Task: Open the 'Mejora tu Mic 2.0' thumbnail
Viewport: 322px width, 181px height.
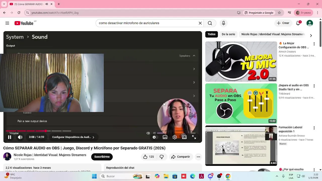Action: click(241, 62)
